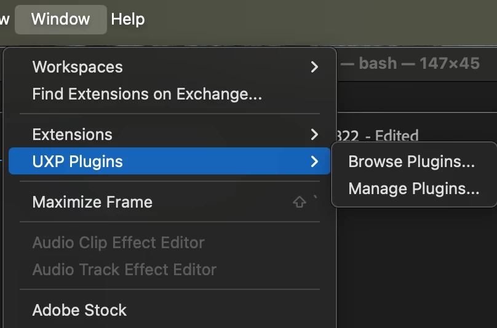Choose Find Extensions on Exchange

[x=147, y=94]
